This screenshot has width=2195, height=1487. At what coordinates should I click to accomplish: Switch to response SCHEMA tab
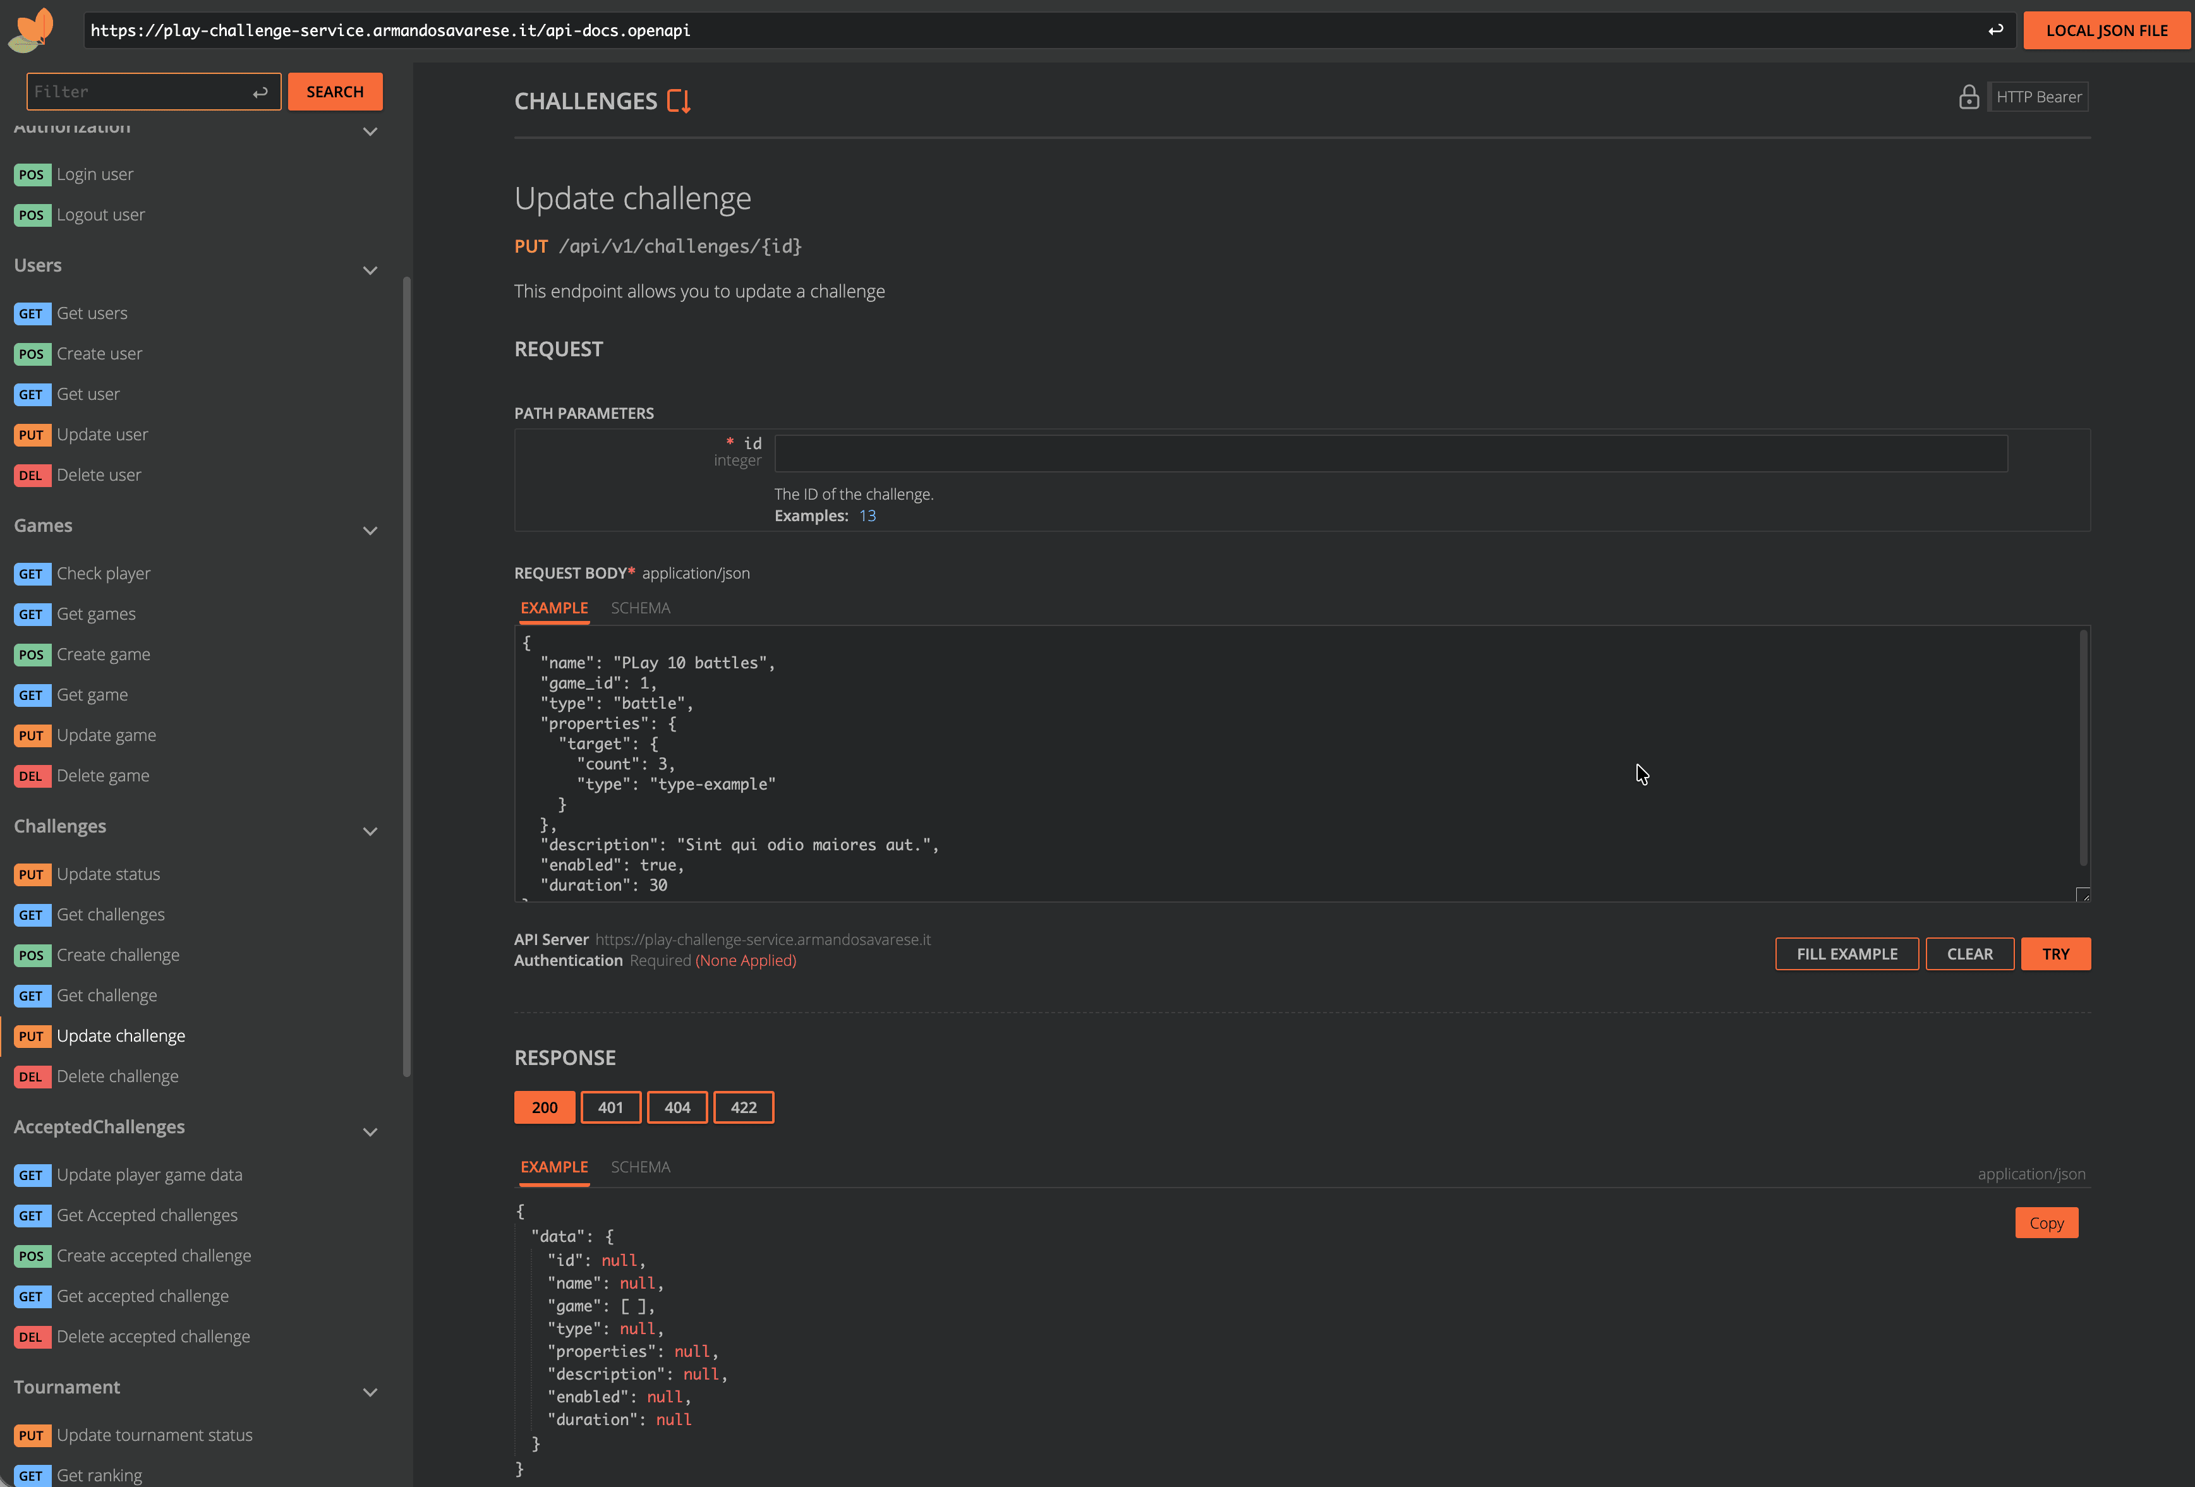(640, 1167)
